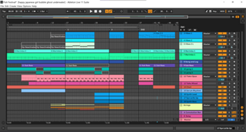Solo the 14 Choir track
The height and width of the screenshot is (132, 246).
(x=229, y=87)
